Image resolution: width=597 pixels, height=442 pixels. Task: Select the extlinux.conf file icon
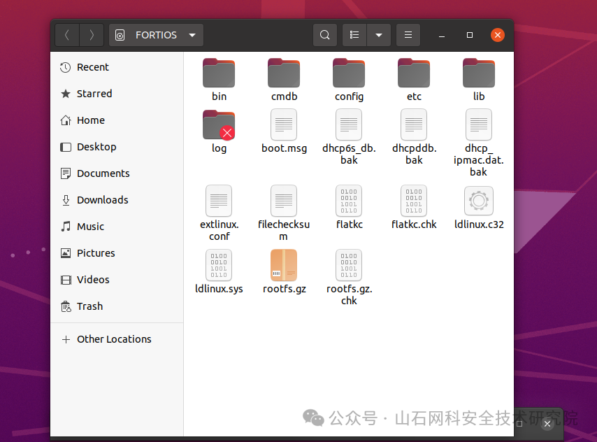pyautogui.click(x=219, y=201)
